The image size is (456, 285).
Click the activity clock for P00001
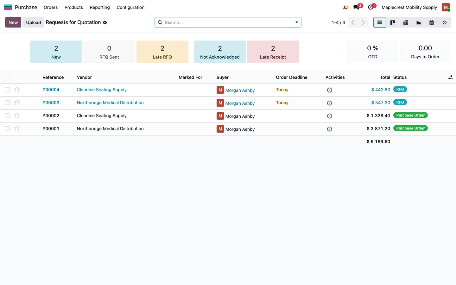[329, 129]
